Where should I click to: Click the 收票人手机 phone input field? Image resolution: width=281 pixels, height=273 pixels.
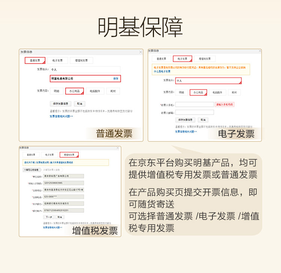[194, 104]
